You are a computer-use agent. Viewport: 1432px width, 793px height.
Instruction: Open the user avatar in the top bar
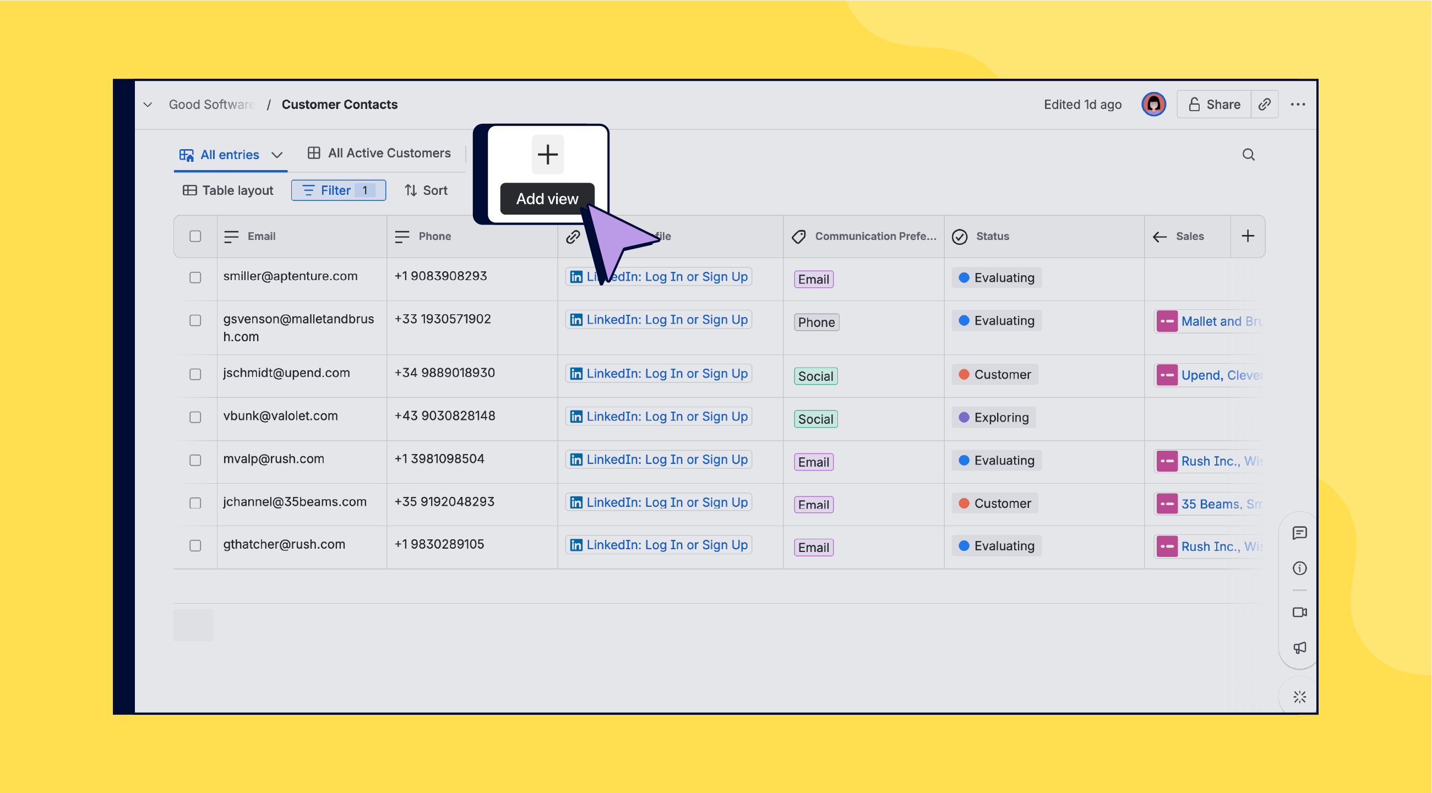coord(1154,104)
